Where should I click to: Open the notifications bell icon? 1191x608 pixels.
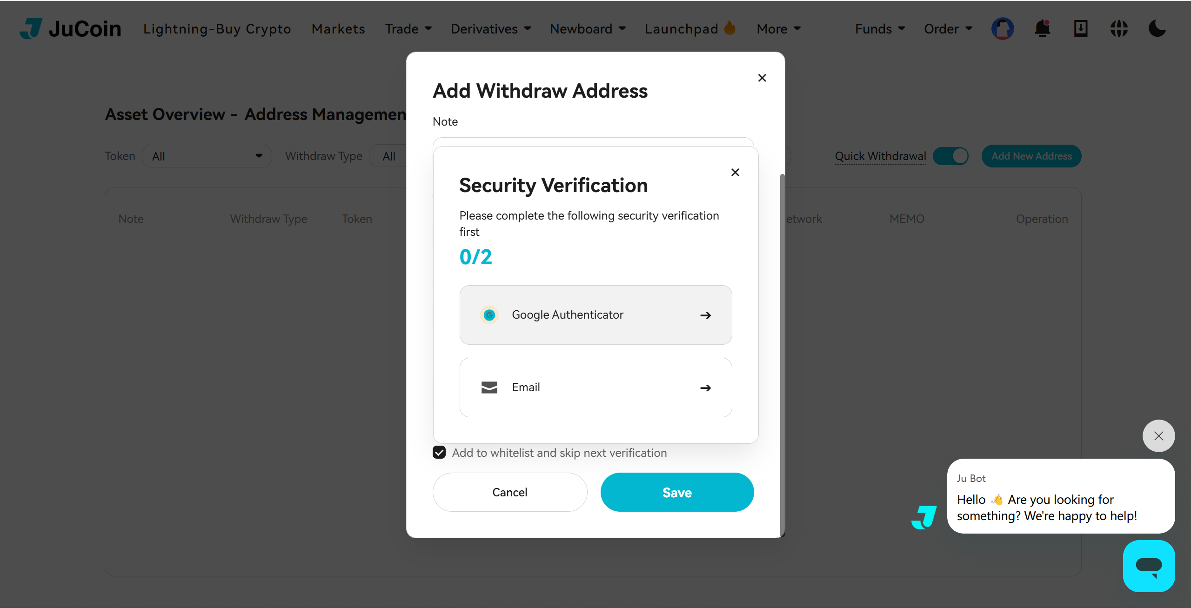coord(1042,28)
